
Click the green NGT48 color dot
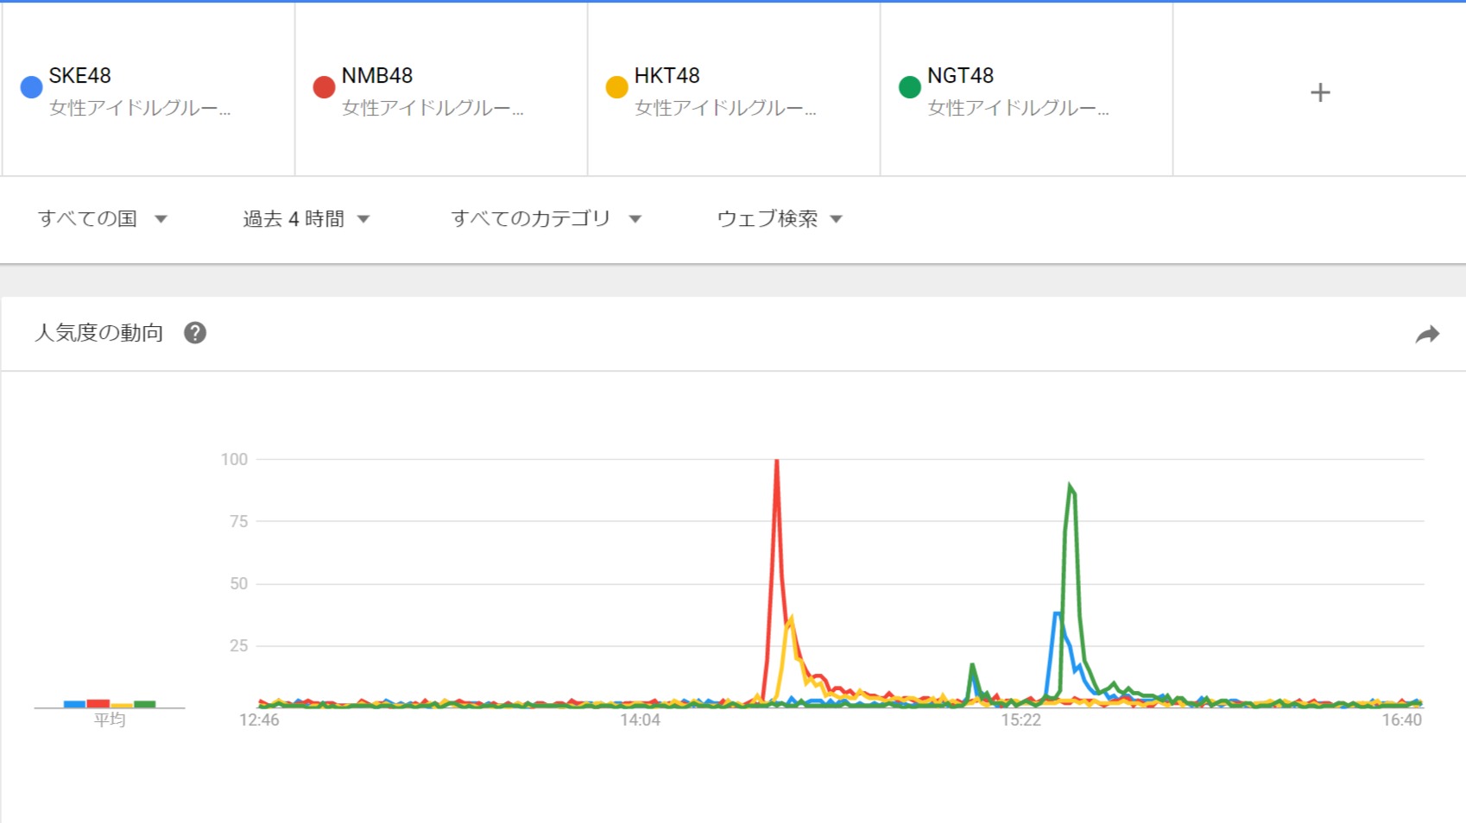point(909,87)
